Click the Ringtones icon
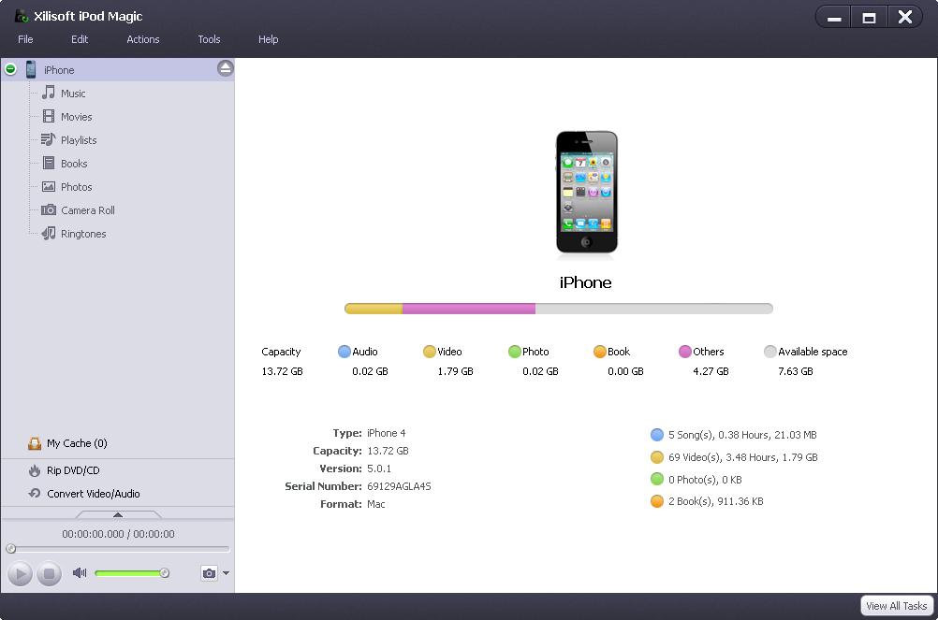Screen dimensions: 938x620 pyautogui.click(x=49, y=233)
